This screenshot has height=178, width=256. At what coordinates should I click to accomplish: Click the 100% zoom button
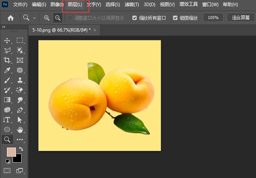coord(213,18)
